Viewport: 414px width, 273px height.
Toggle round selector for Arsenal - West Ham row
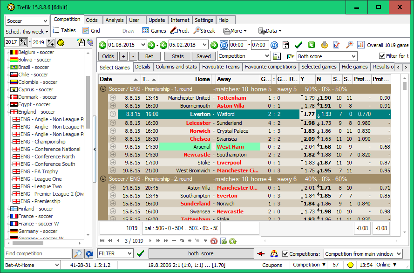[x=113, y=147]
